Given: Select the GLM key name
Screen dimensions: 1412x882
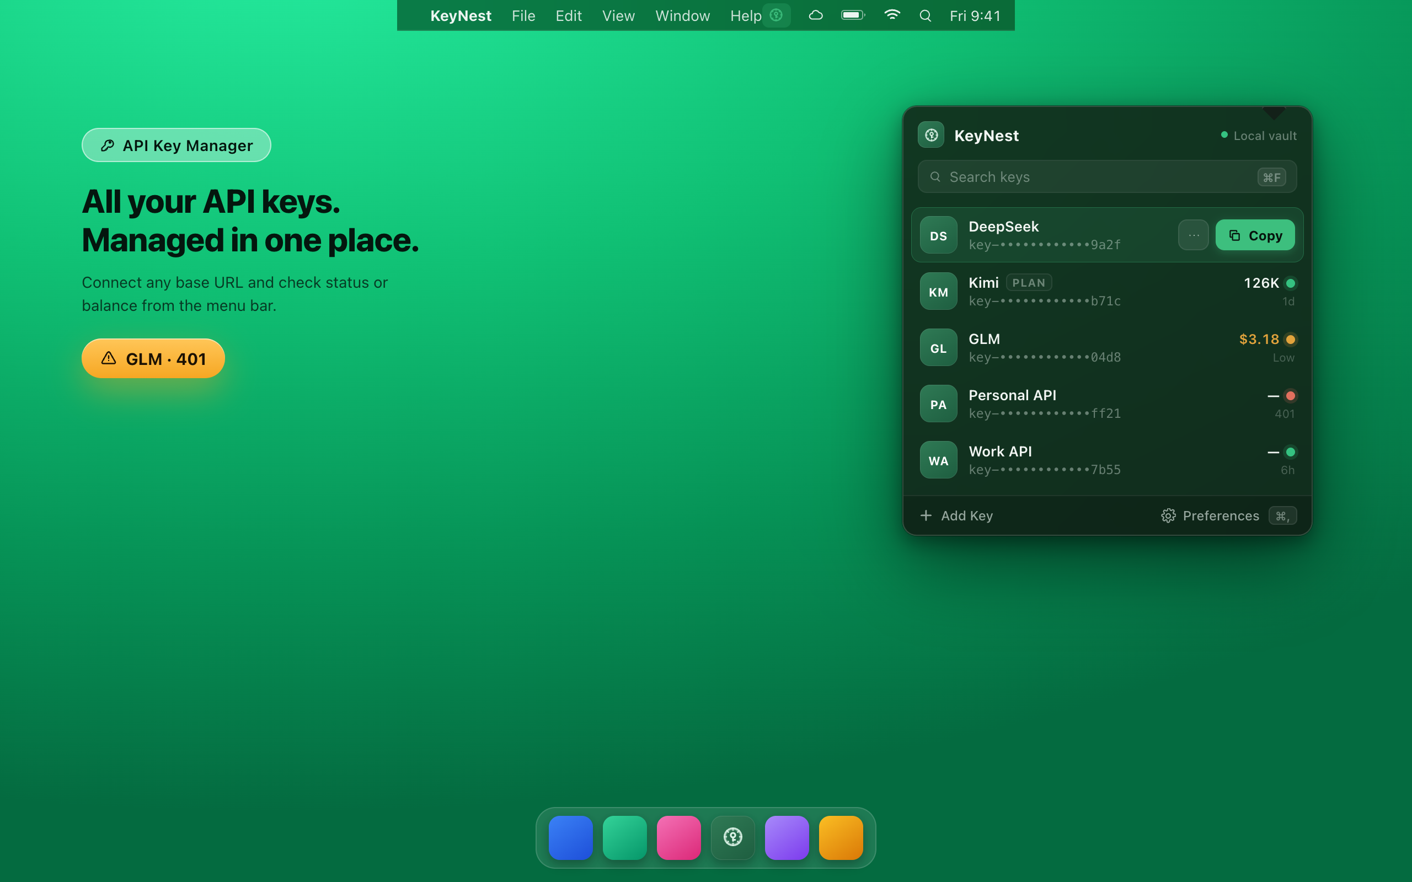Looking at the screenshot, I should [x=985, y=339].
